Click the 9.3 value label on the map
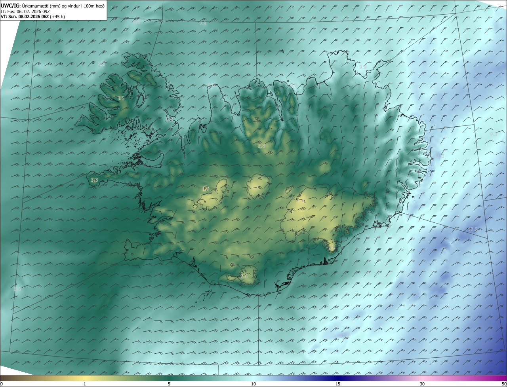 (493, 135)
